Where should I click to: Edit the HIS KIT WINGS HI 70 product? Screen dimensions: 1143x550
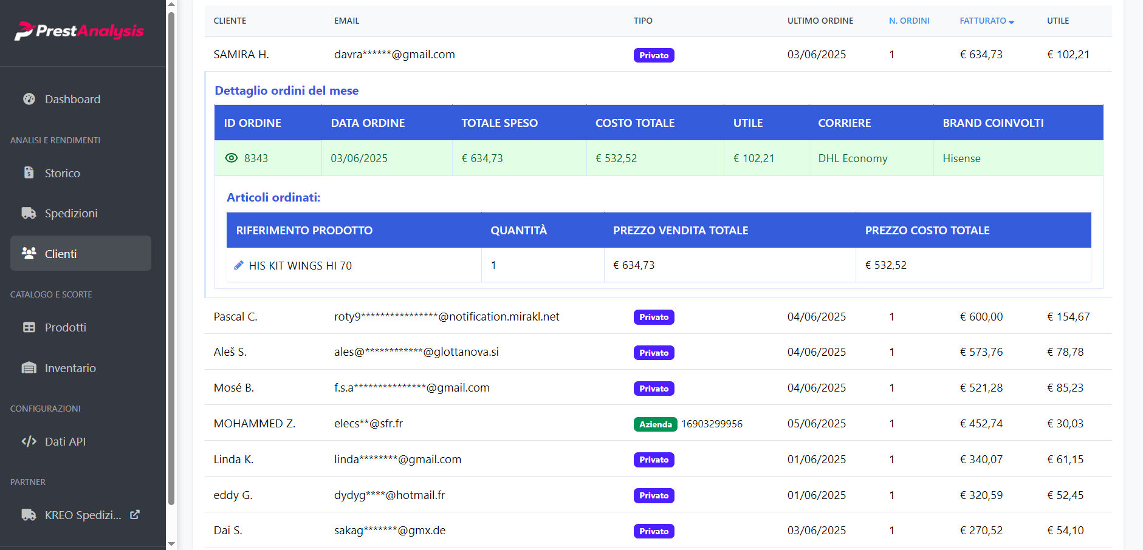point(238,265)
